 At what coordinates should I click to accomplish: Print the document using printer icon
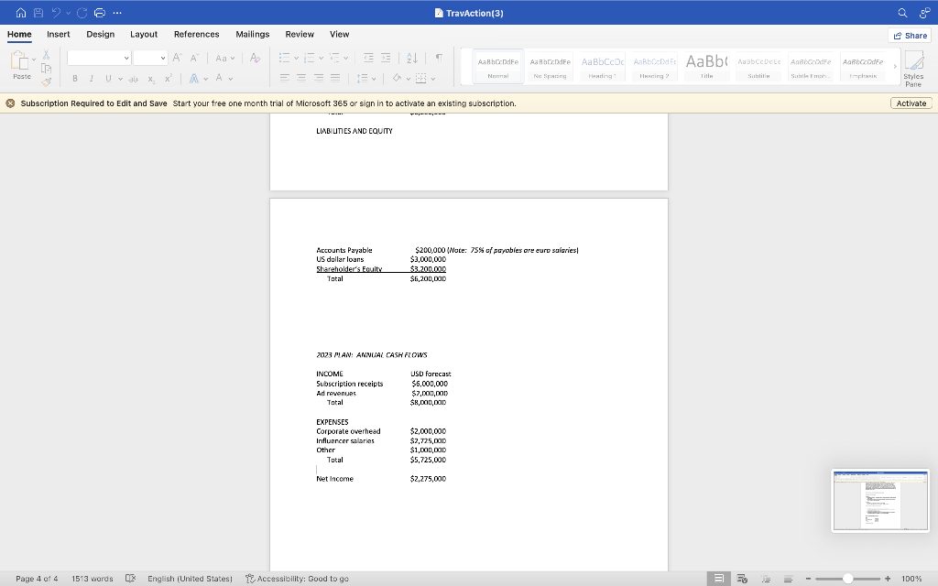tap(100, 13)
